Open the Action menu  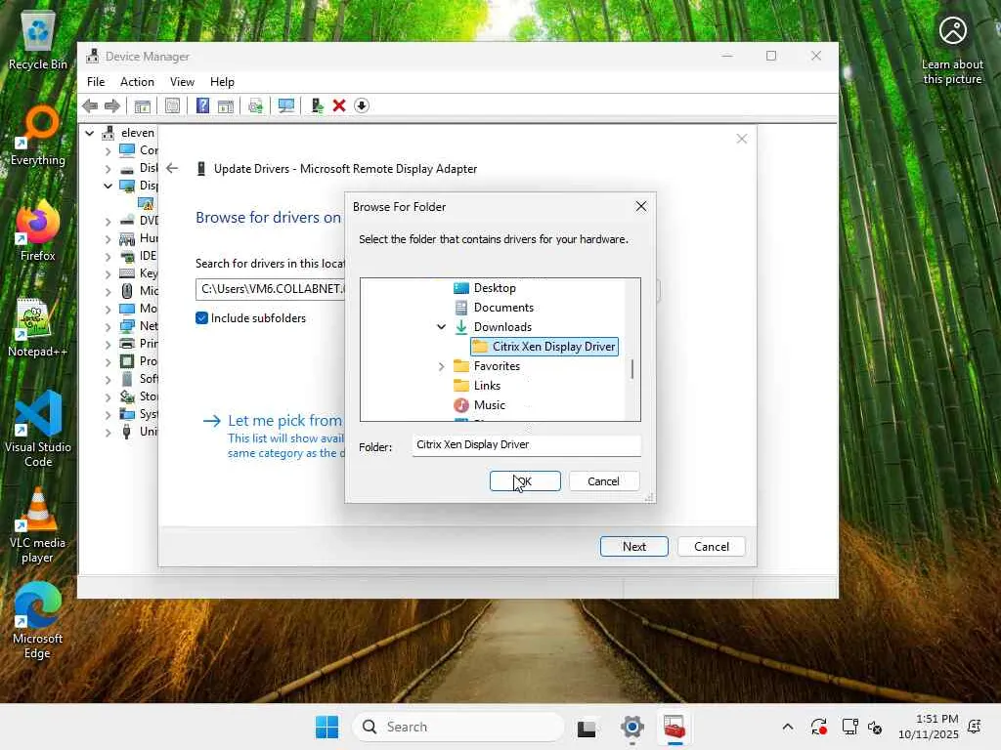tap(137, 82)
